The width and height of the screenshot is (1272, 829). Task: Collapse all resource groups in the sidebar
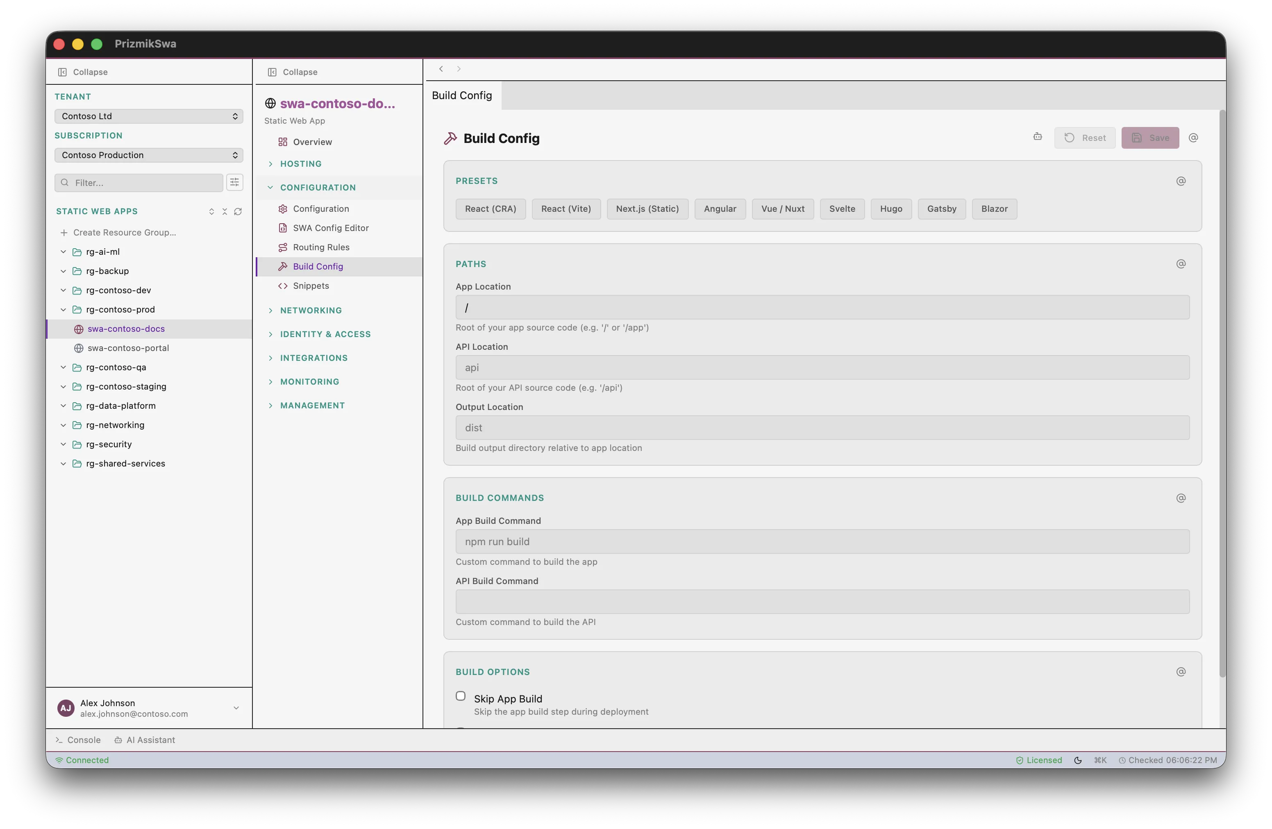[x=225, y=211]
